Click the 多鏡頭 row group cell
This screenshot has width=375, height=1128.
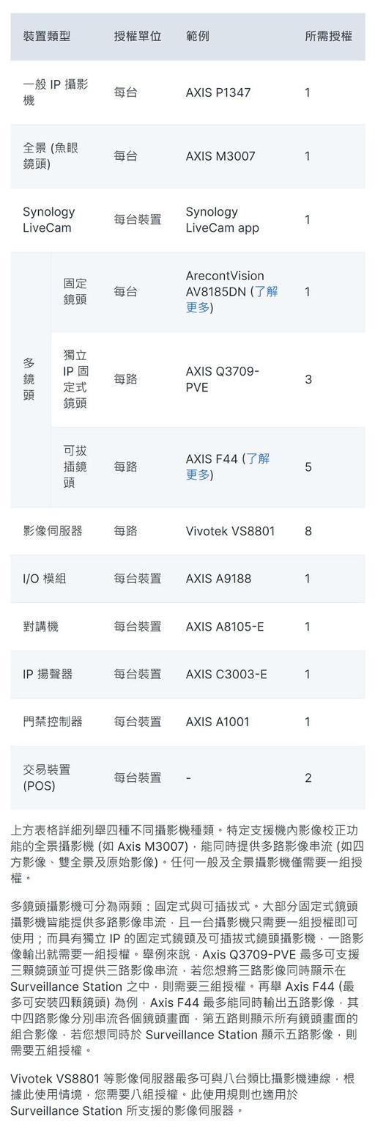click(x=29, y=379)
